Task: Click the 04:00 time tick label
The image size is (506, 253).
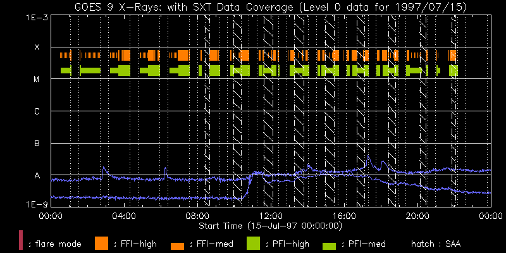Action: (123, 216)
